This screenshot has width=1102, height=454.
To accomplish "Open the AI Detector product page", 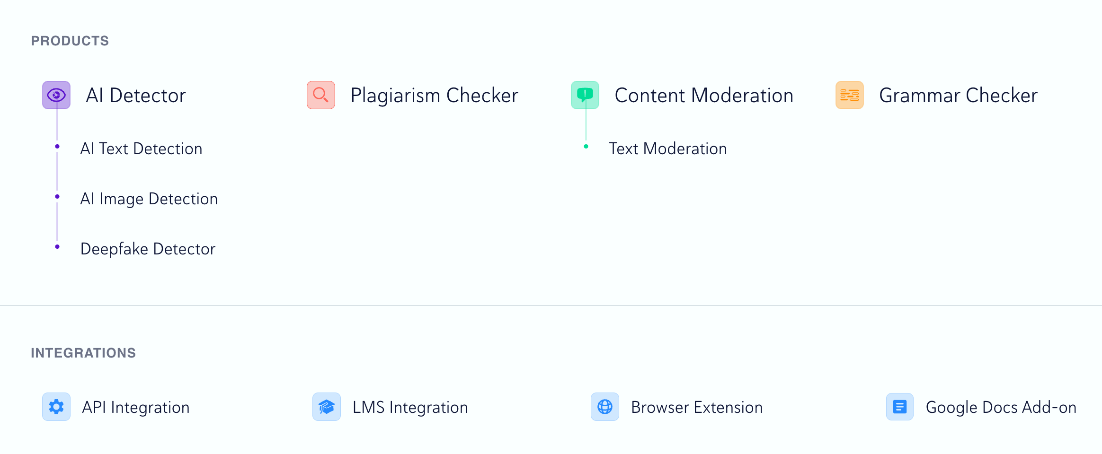I will click(136, 96).
